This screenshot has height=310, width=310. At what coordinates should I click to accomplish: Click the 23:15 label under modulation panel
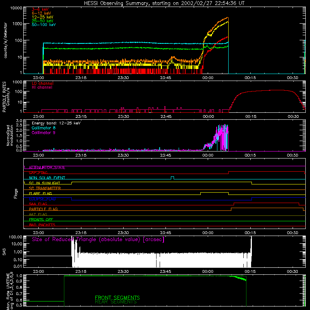click(81, 155)
